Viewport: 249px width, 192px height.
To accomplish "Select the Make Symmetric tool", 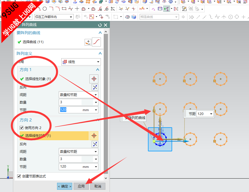I will tap(160, 9).
